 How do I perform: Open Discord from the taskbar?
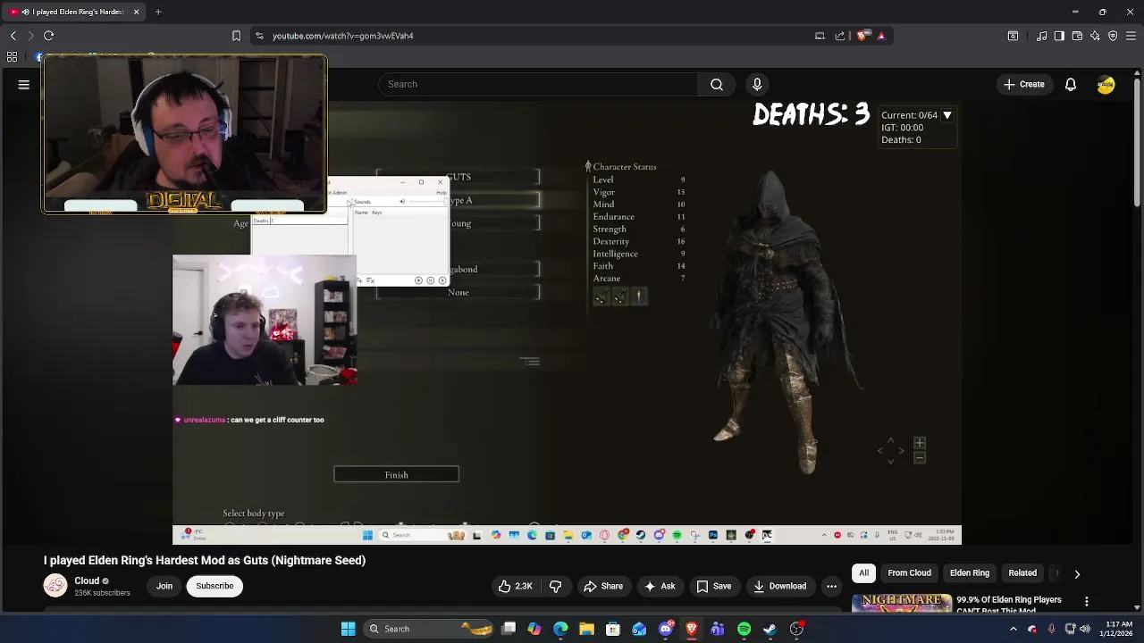click(665, 629)
